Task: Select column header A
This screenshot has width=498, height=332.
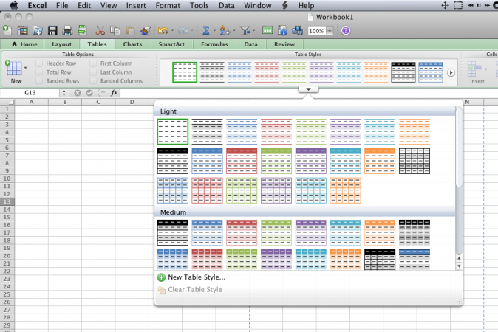Action: tap(32, 102)
